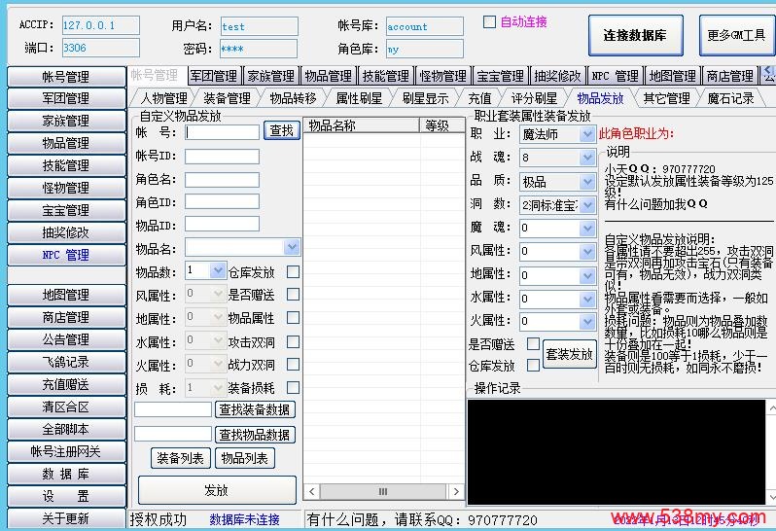Check the 是否赠送 box next to 风属性
Image resolution: width=776 pixels, height=531 pixels.
coord(293,295)
